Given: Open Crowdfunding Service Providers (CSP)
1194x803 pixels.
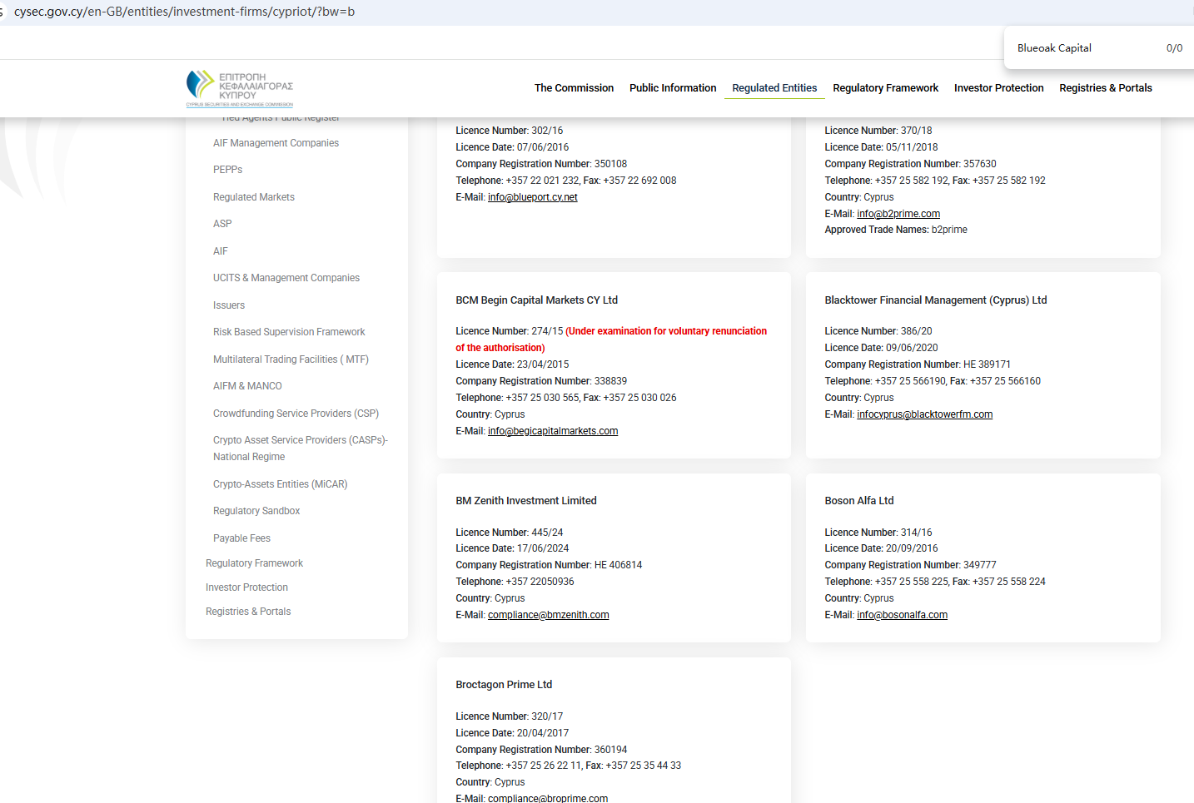Looking at the screenshot, I should (x=296, y=414).
